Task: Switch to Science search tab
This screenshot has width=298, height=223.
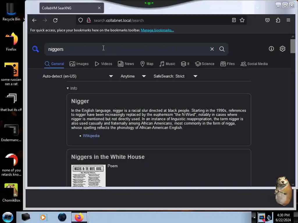Action: point(205,64)
